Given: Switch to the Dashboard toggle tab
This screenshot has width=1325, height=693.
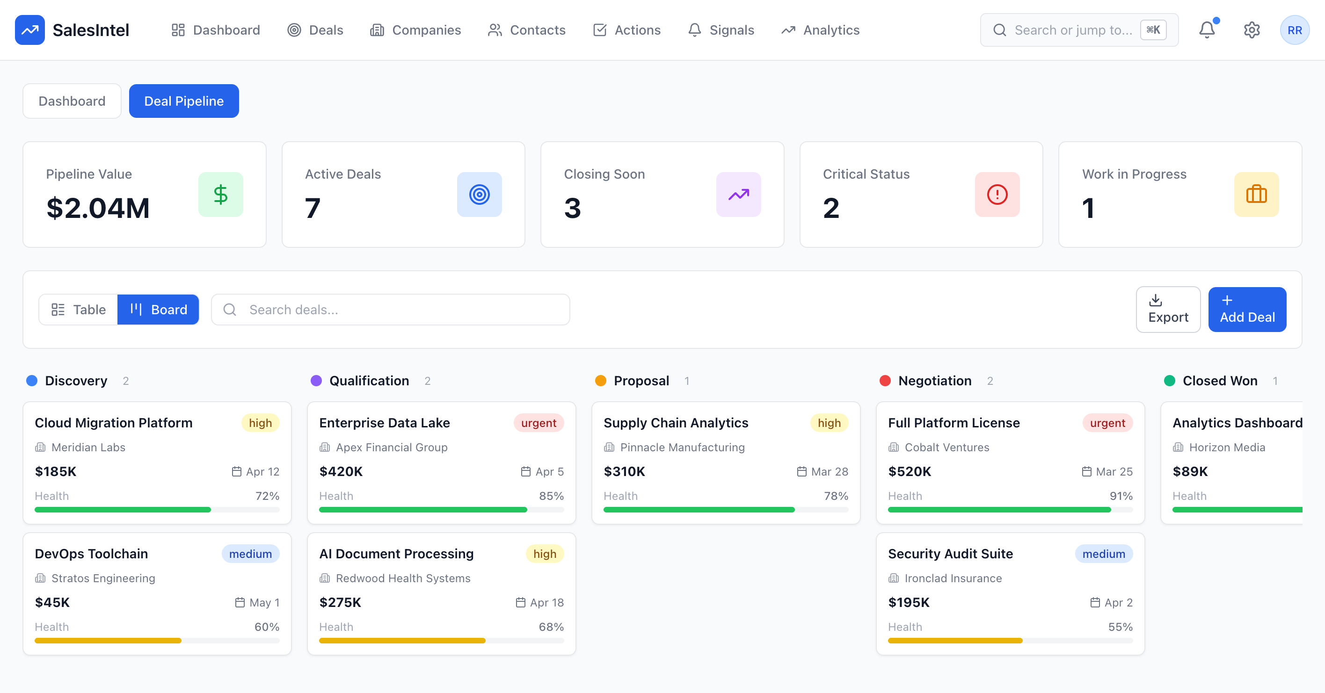Looking at the screenshot, I should [x=72, y=101].
